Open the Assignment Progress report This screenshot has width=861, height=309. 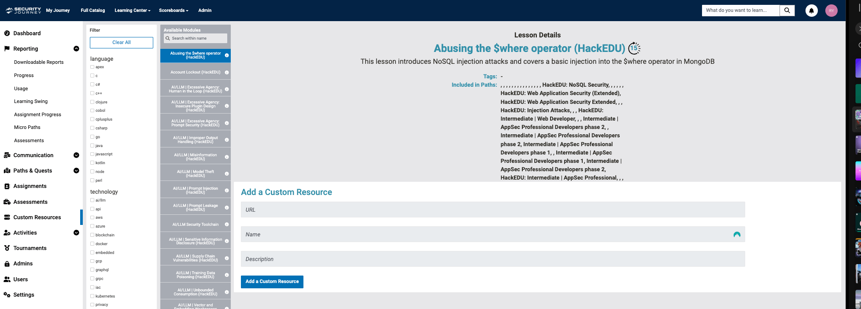37,114
